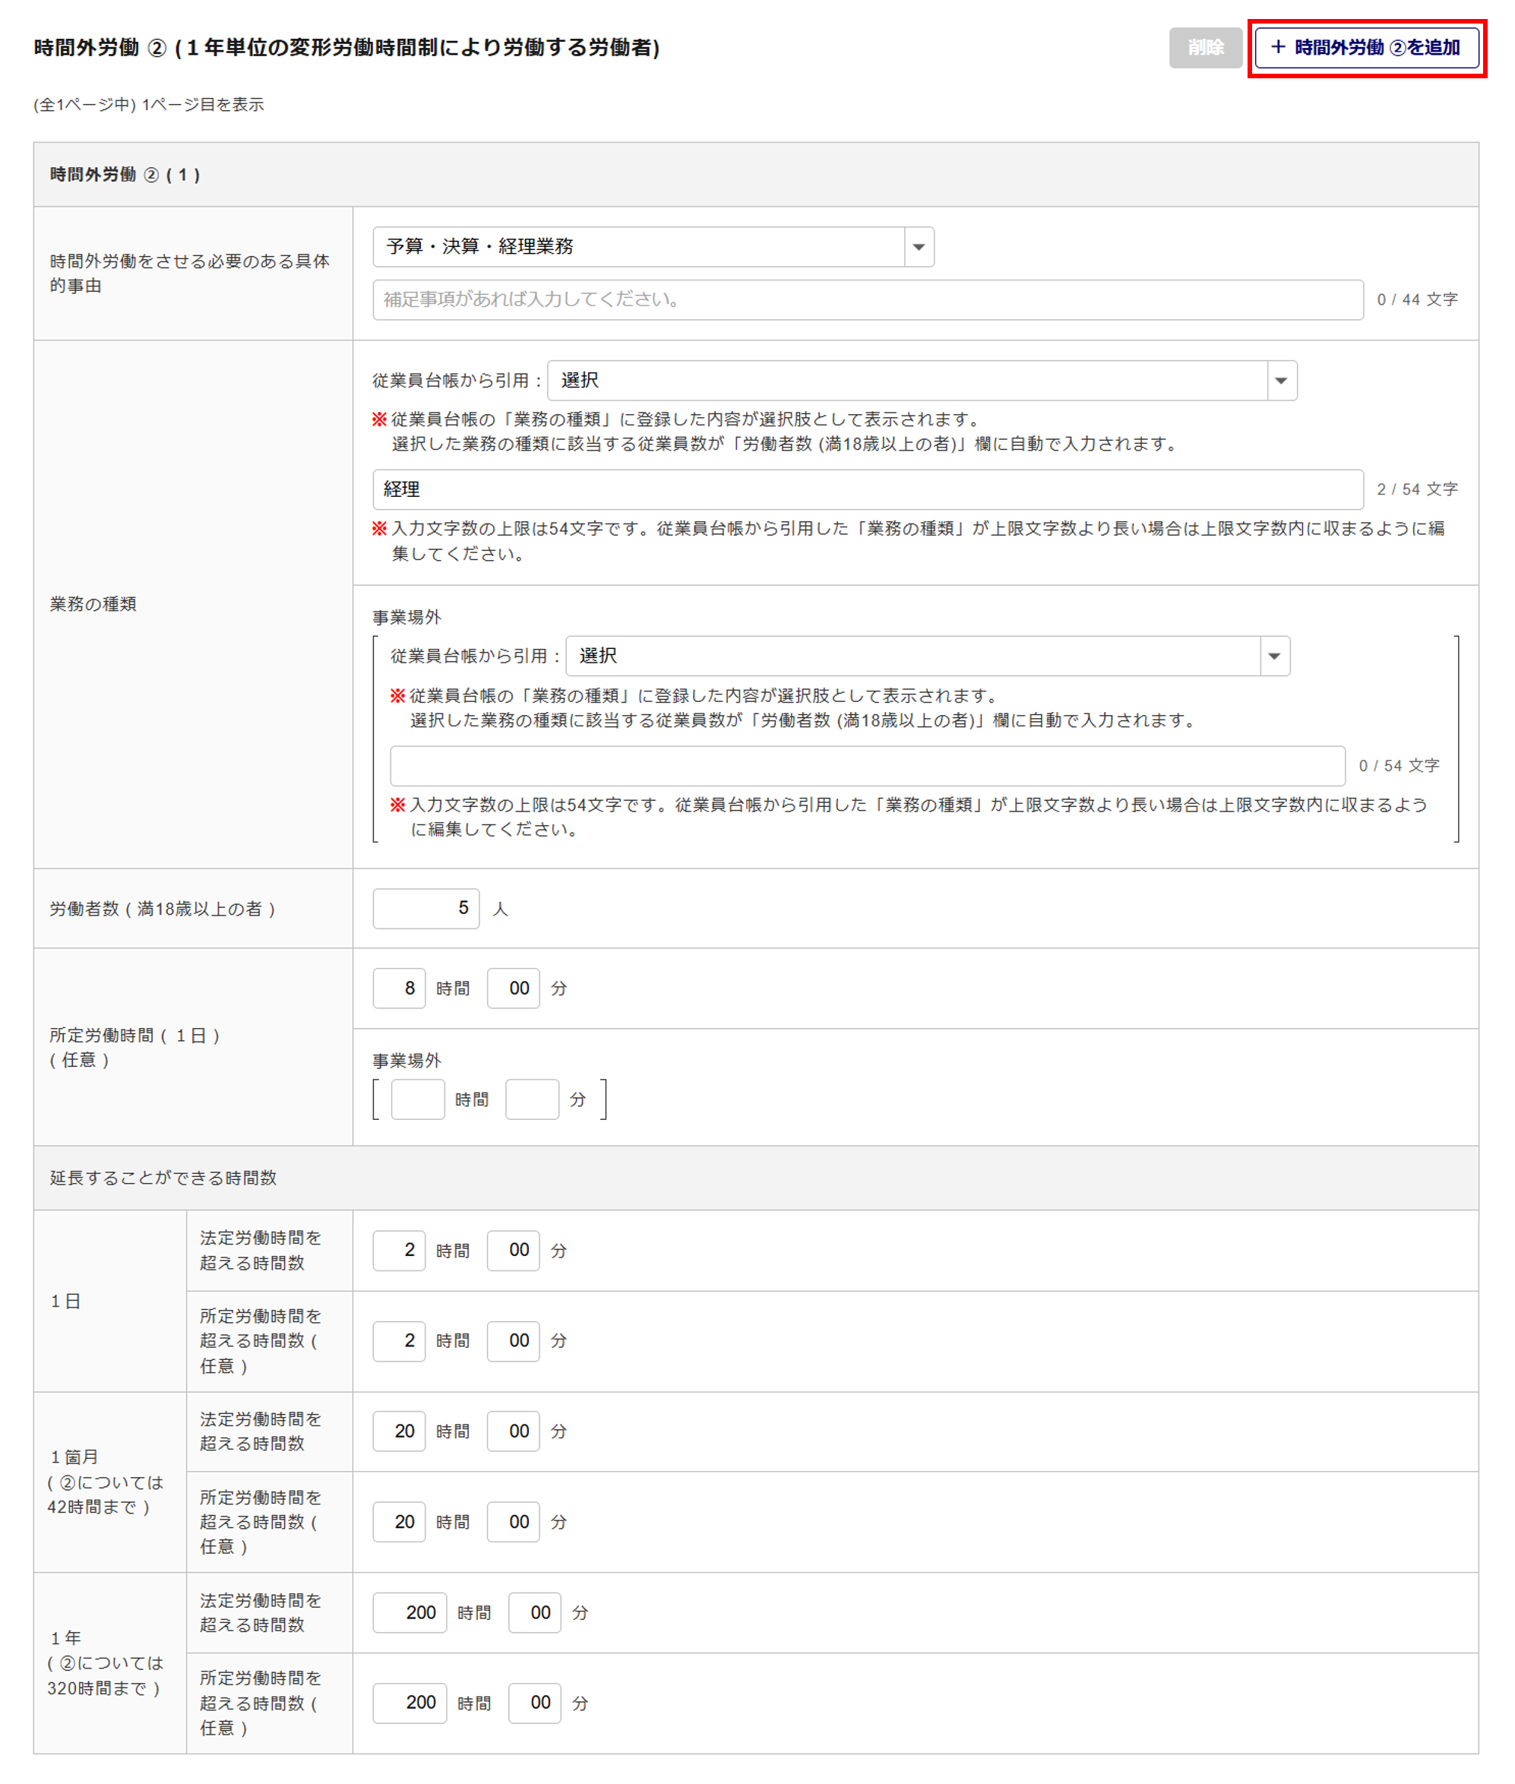Open the 予算・決算・経理業務 reason dropdown
This screenshot has height=1784, width=1515.
tap(653, 248)
